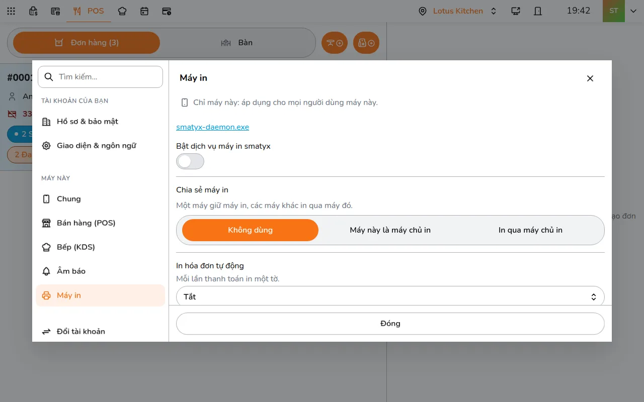Select Máy này là máy chủ in

tap(390, 230)
